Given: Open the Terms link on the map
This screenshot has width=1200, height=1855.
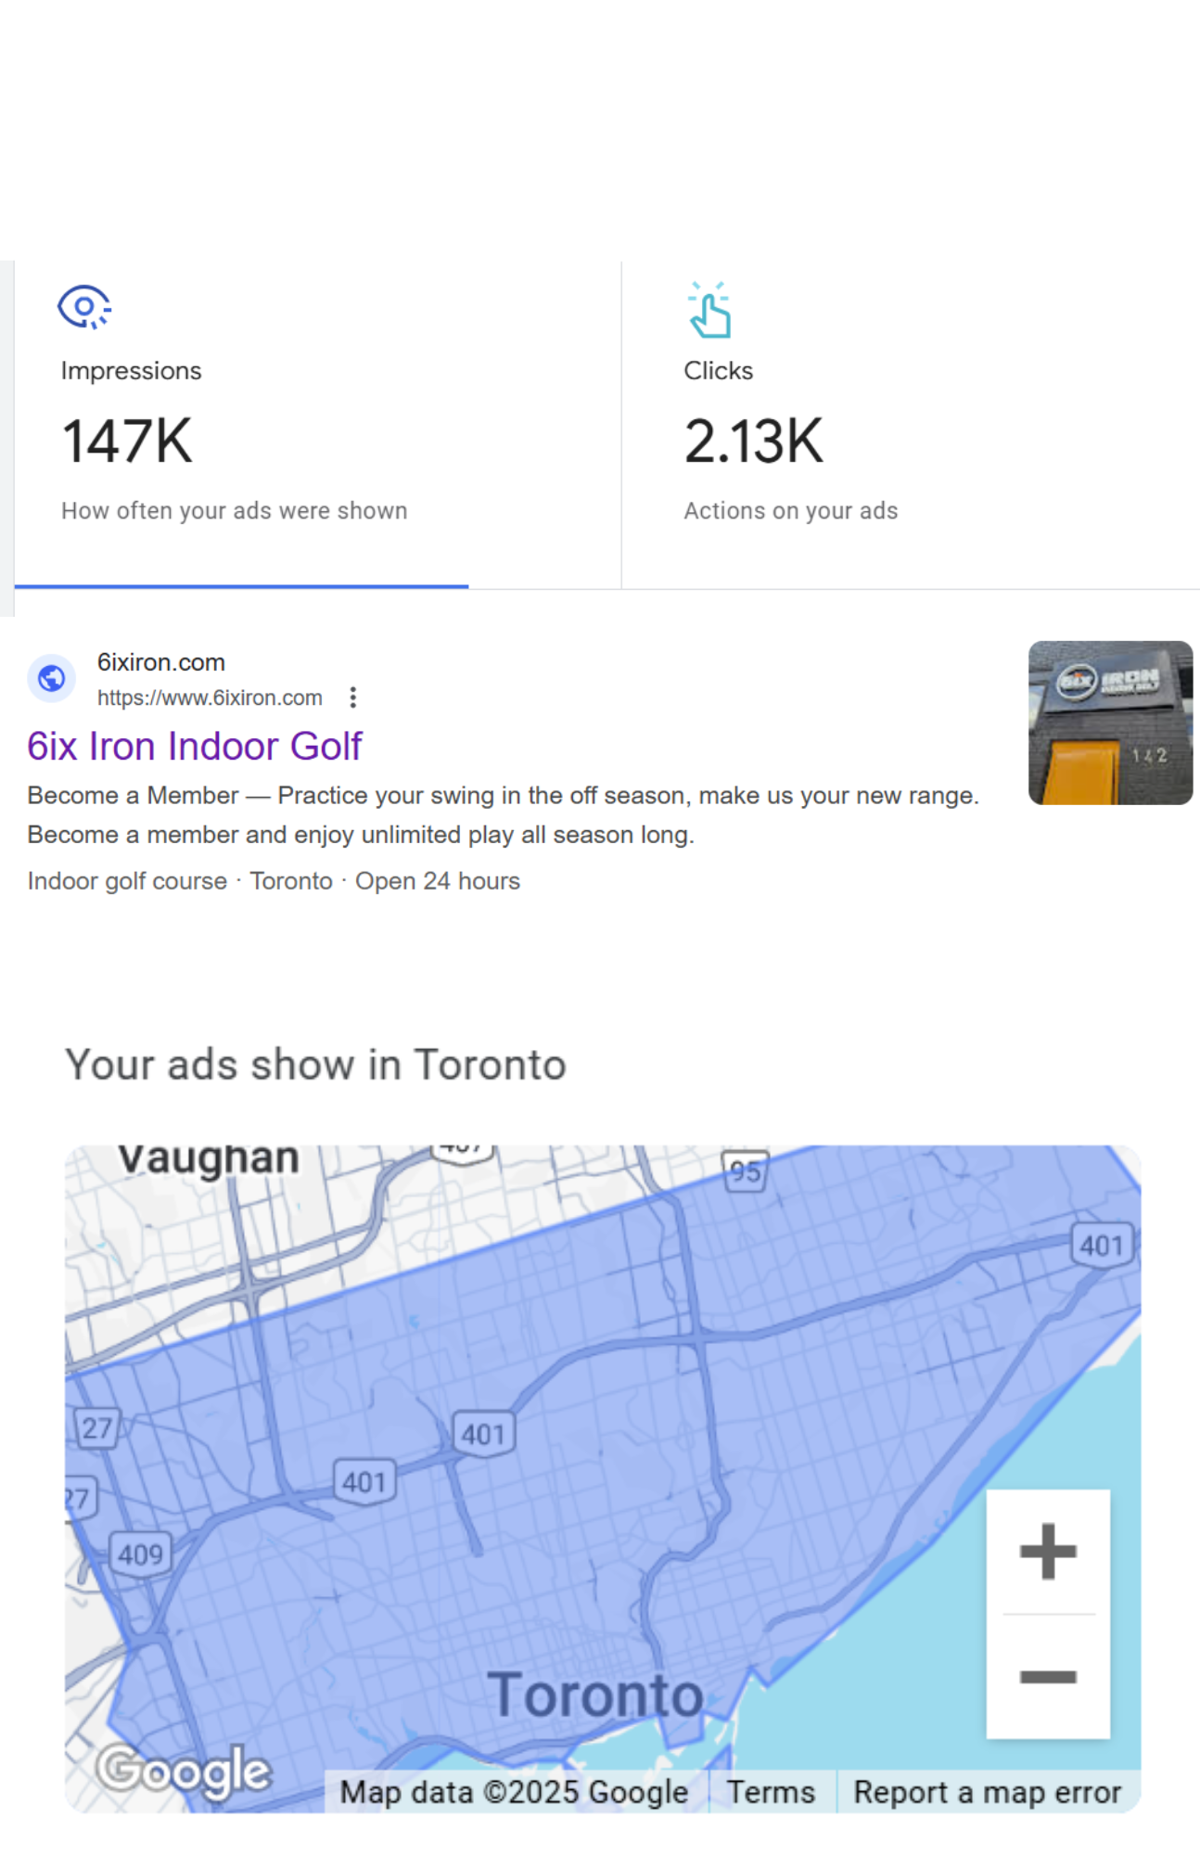Looking at the screenshot, I should point(771,1792).
